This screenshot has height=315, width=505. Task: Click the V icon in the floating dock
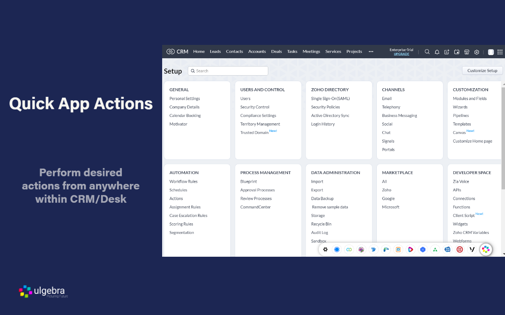[x=472, y=249]
